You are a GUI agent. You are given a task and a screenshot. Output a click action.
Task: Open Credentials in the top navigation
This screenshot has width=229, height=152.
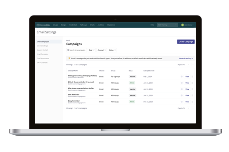(x=72, y=25)
